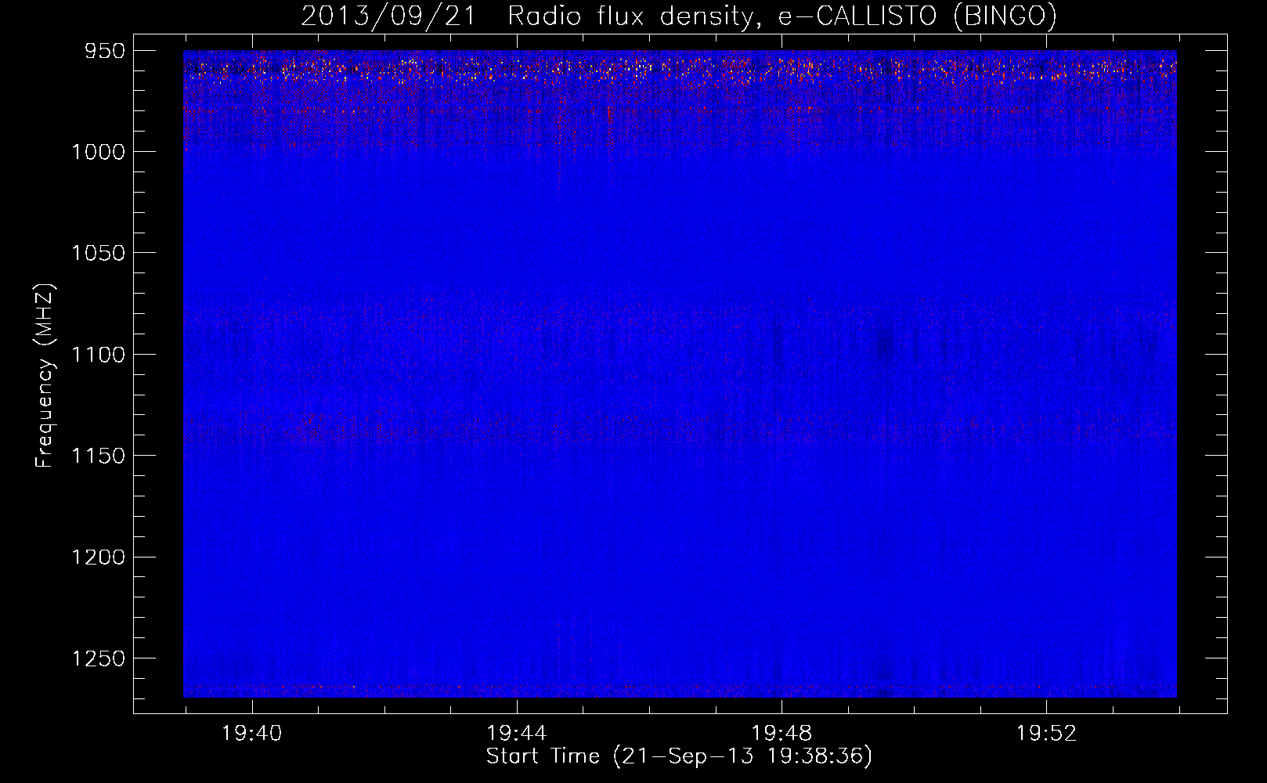This screenshot has width=1267, height=783.
Task: Select the '1150' frequency axis label
Action: click(98, 456)
